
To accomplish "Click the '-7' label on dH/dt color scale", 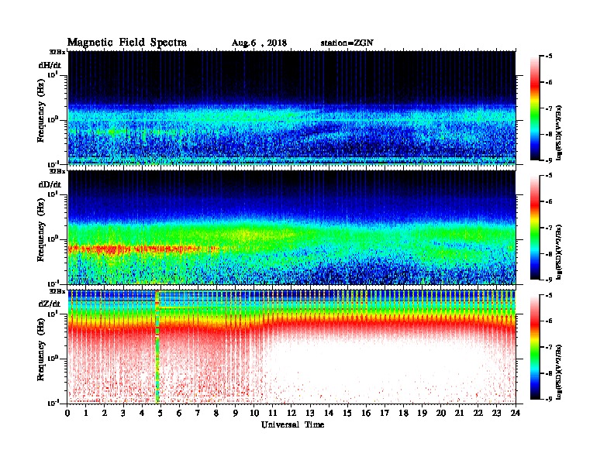I will coord(549,108).
